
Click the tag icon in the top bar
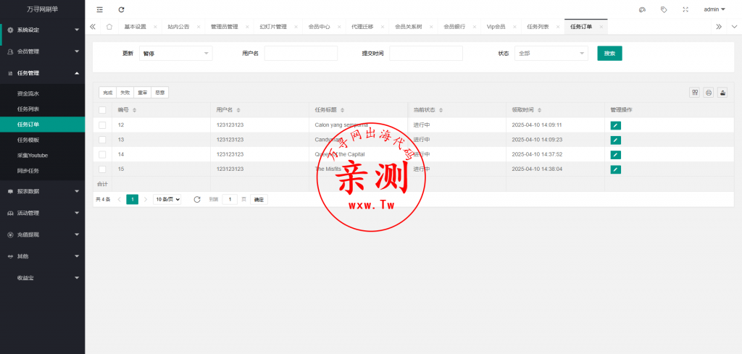[664, 9]
